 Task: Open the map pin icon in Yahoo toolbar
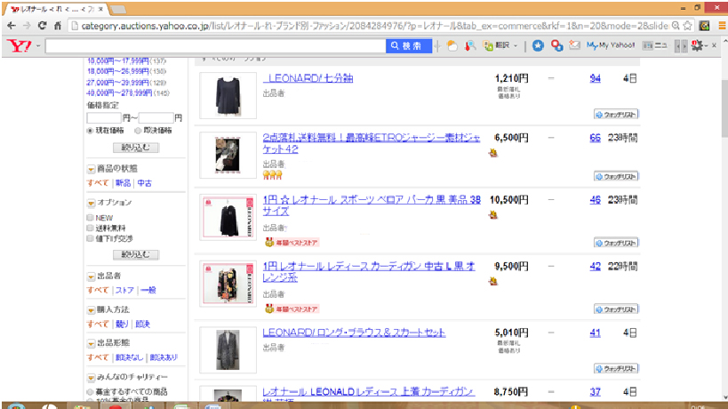tap(470, 45)
